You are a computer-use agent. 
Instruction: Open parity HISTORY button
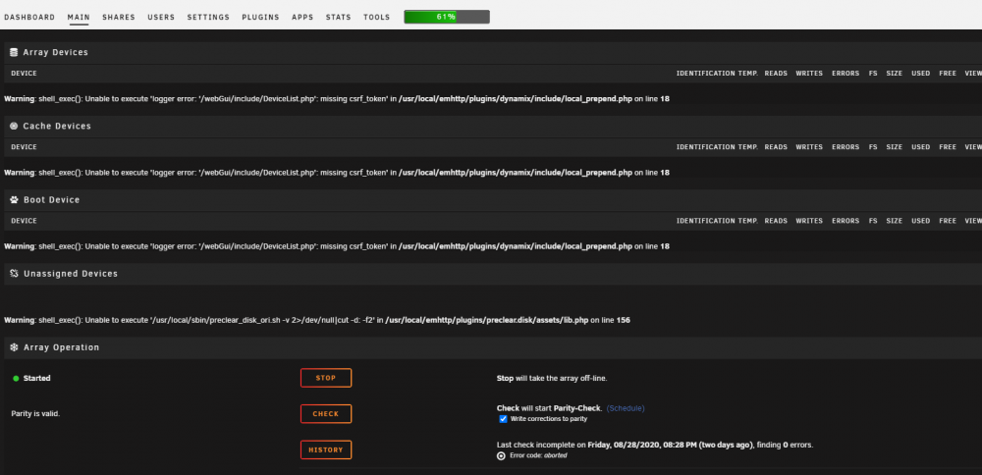(x=326, y=449)
